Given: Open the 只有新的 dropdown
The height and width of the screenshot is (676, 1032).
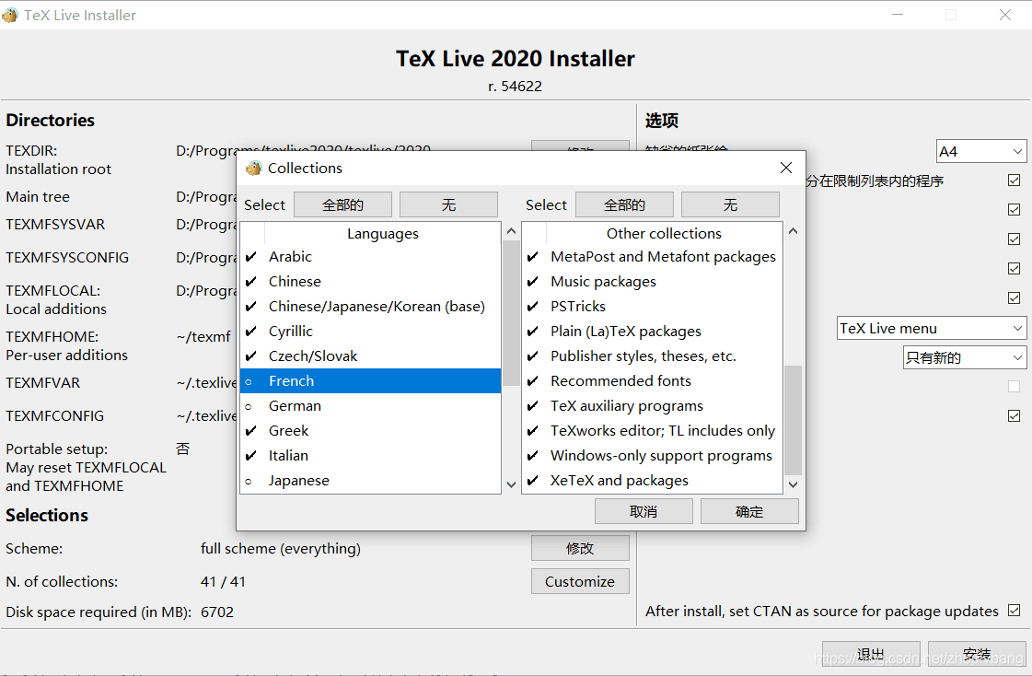Looking at the screenshot, I should tap(965, 358).
